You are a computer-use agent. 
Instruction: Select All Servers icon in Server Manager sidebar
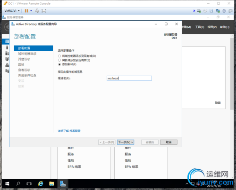(x=7, y=53)
